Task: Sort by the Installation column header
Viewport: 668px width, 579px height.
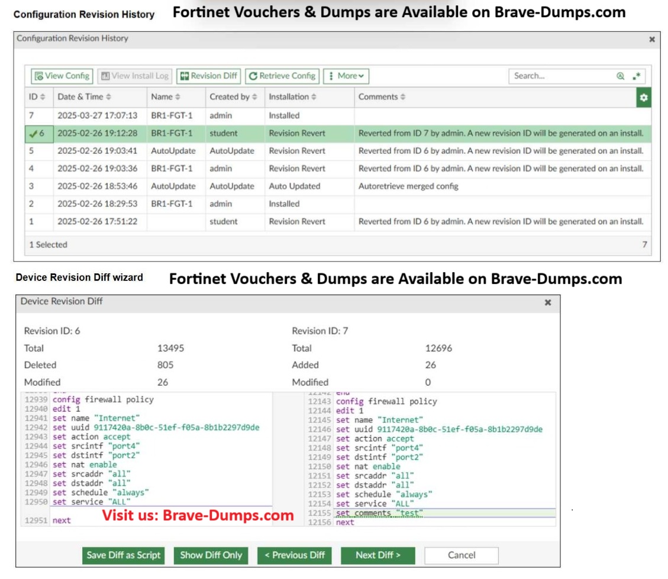Action: 292,96
